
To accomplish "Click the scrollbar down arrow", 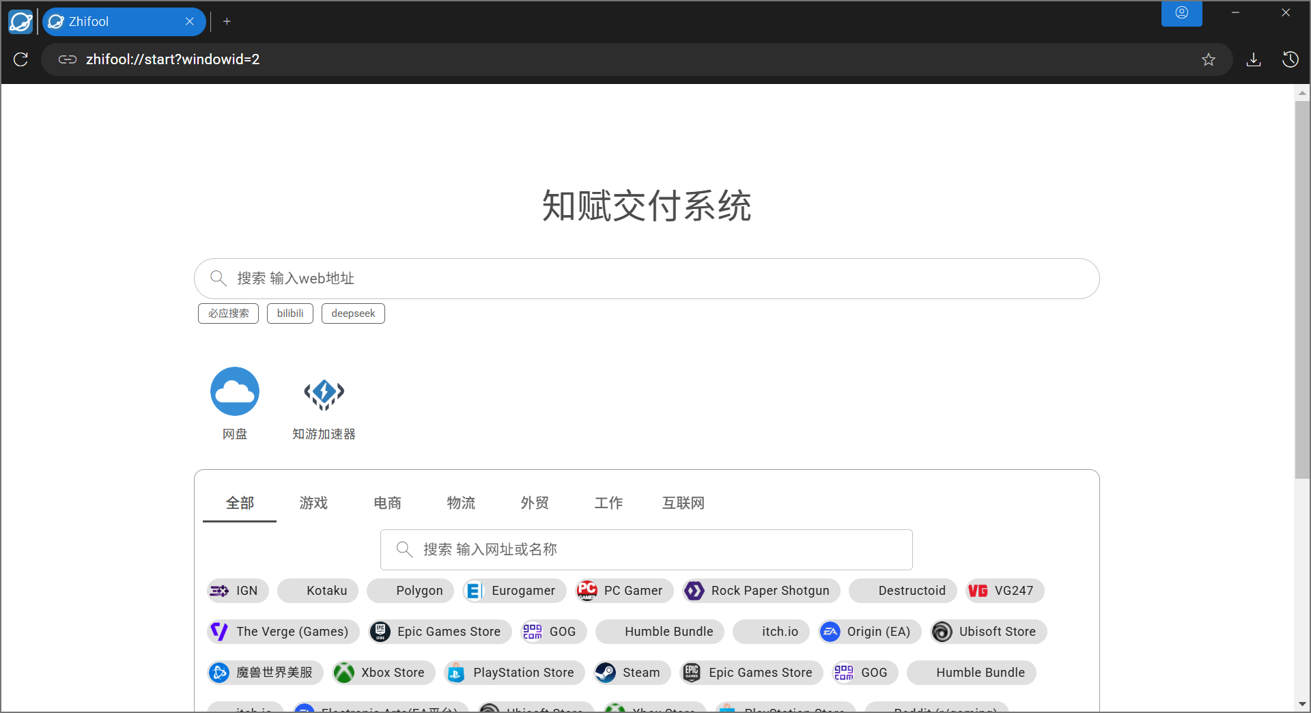I will (1302, 703).
